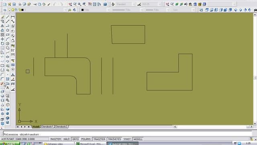Image resolution: width=257 pixels, height=145 pixels.
Task: Jump to first layout tab arrow
Action: [18, 127]
